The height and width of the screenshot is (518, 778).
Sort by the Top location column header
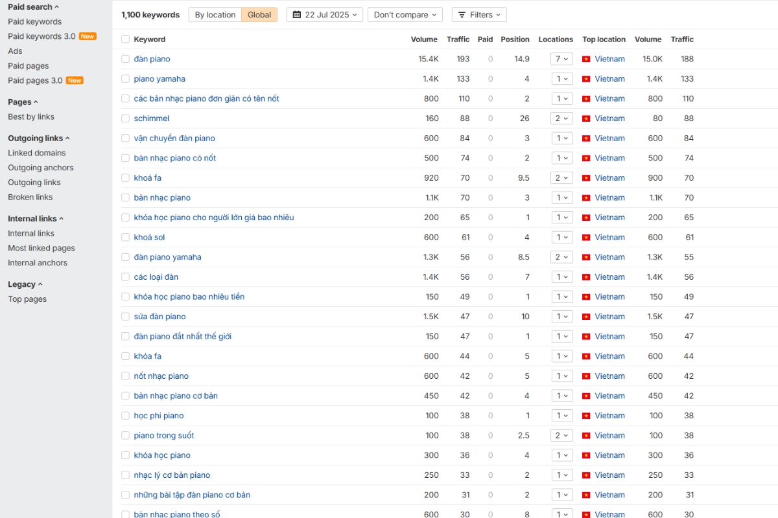tap(604, 39)
